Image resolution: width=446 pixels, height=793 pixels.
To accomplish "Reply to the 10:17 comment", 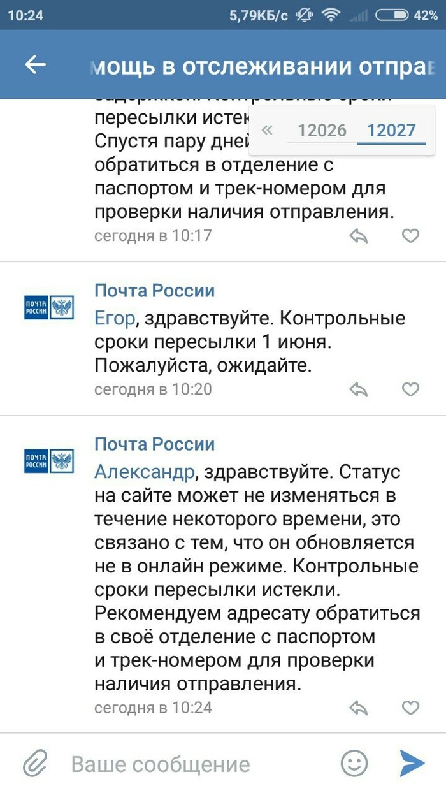I will (x=359, y=236).
